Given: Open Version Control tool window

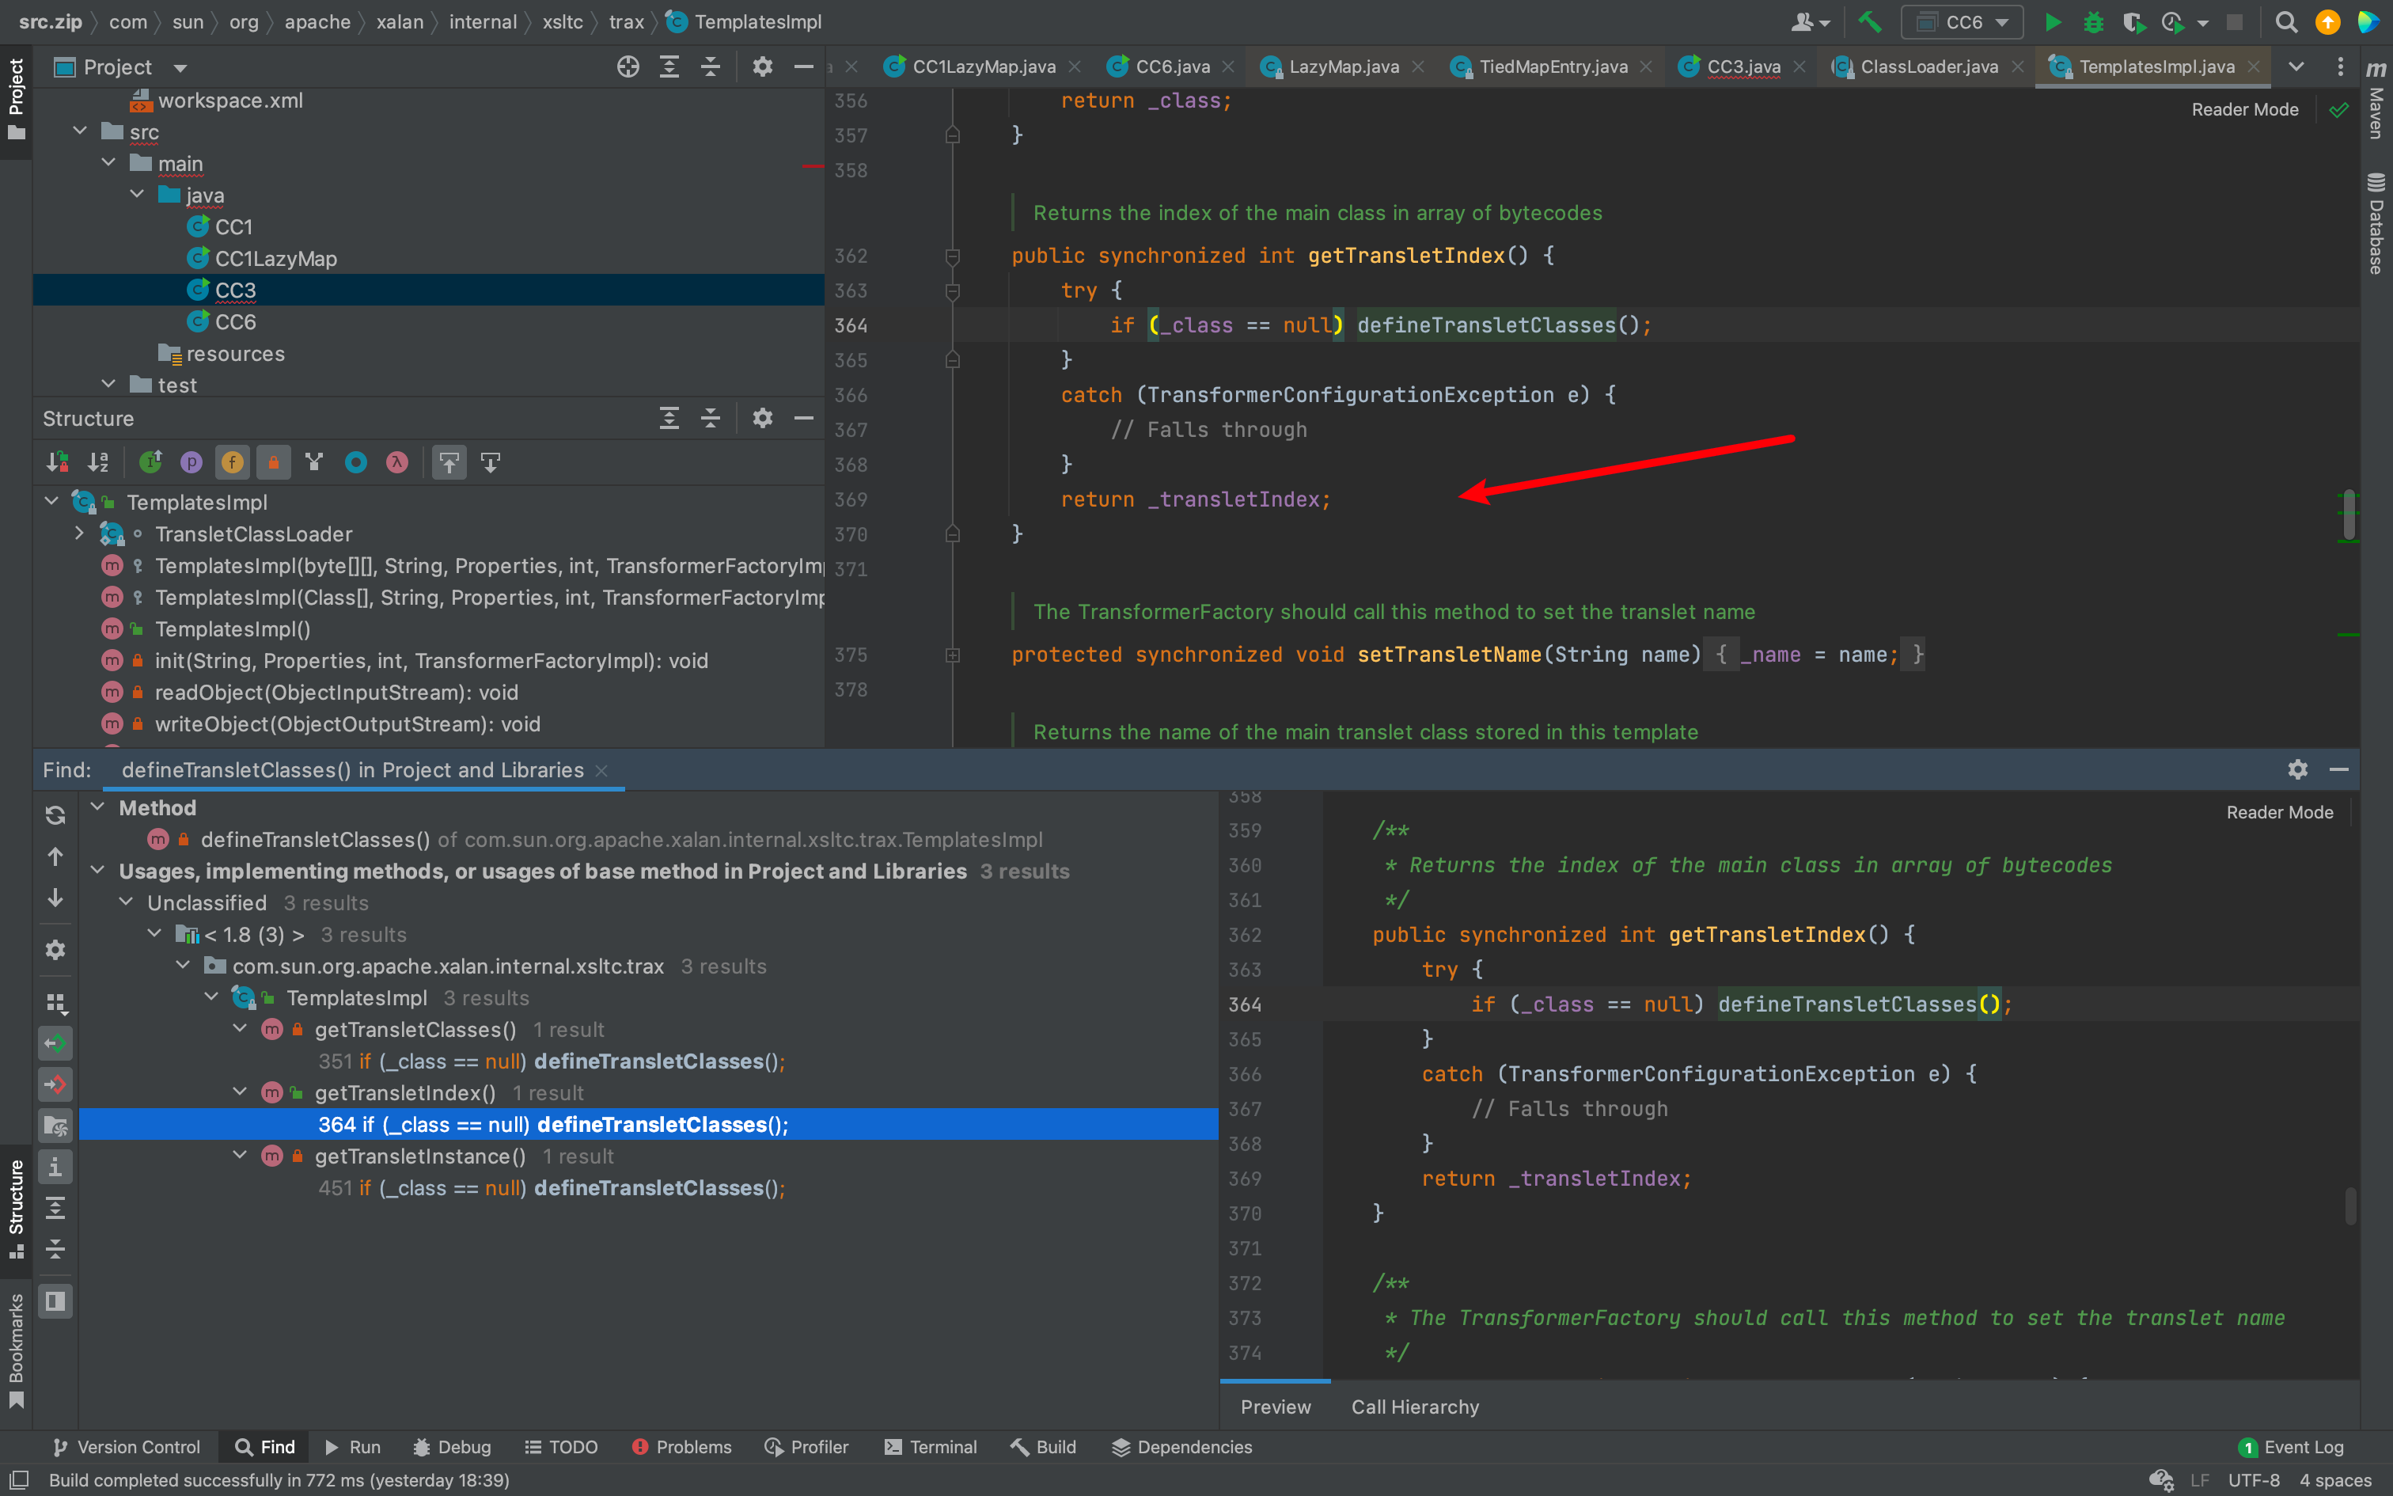Looking at the screenshot, I should [127, 1447].
